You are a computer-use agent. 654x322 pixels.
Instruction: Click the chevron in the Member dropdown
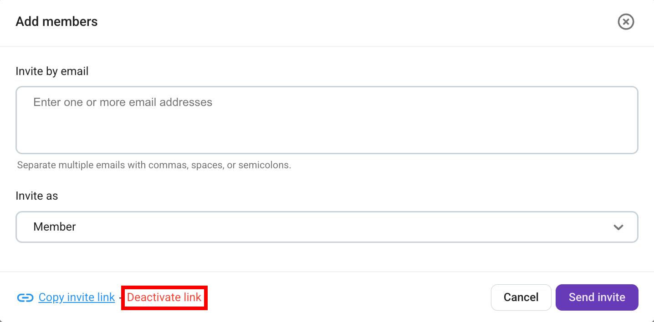pyautogui.click(x=618, y=226)
